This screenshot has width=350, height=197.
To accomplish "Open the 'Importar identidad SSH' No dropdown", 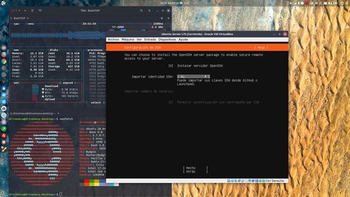I will [x=193, y=77].
